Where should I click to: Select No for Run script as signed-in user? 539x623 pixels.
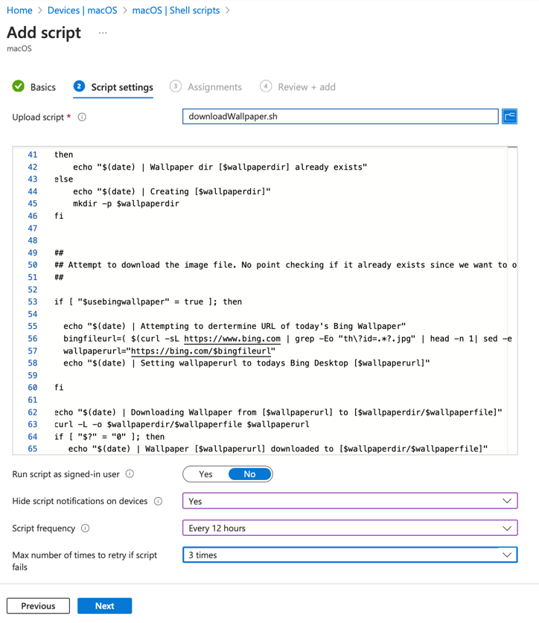point(249,474)
